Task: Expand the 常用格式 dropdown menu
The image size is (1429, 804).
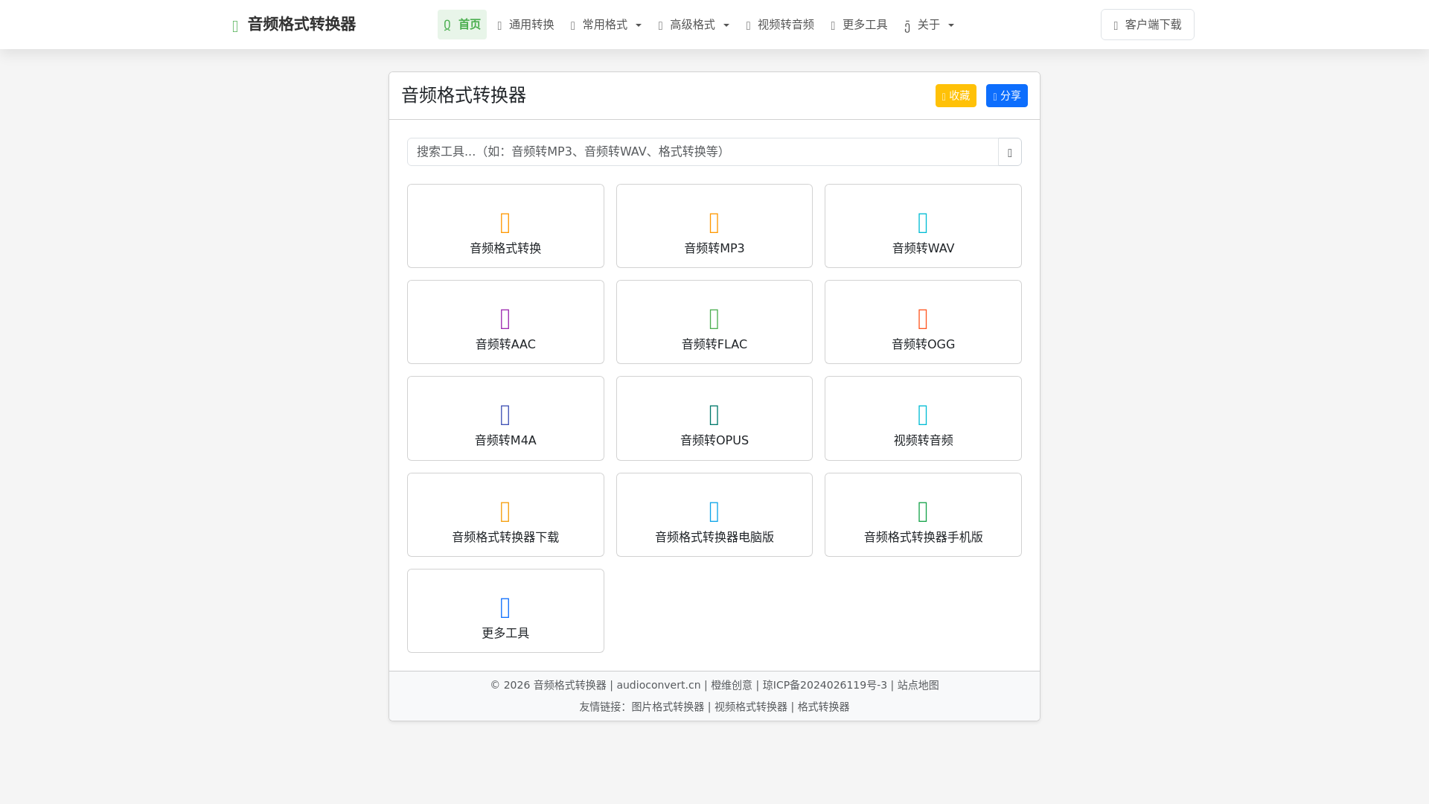Action: (606, 25)
